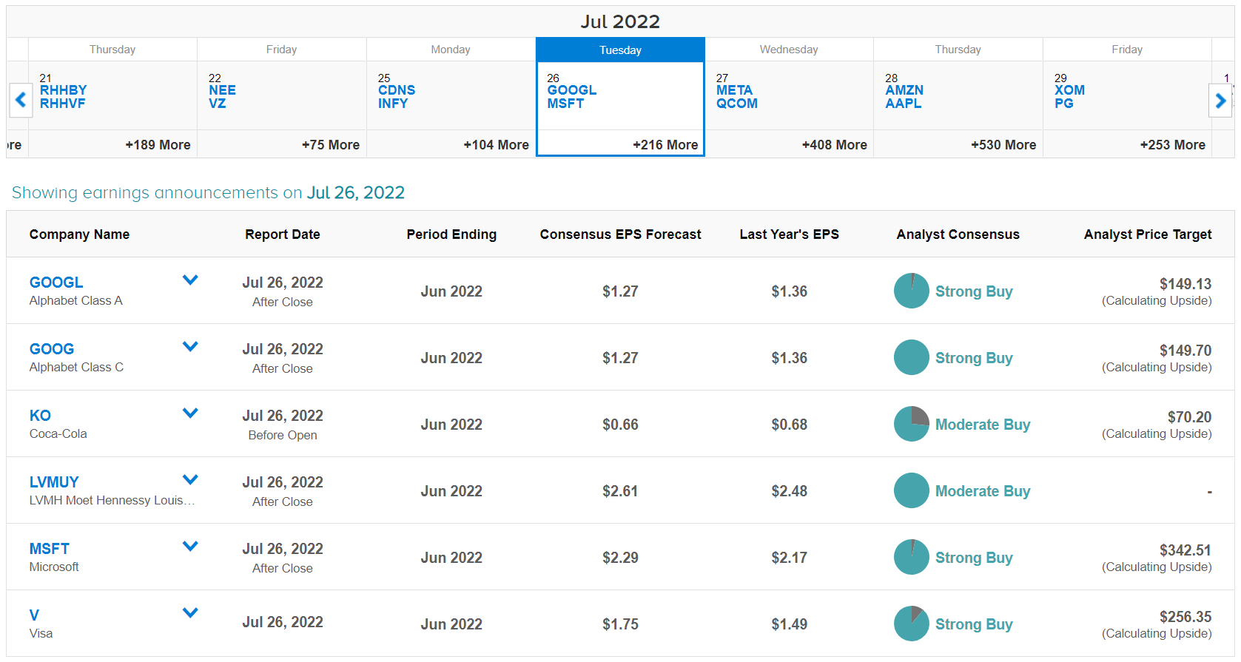1241x662 pixels.
Task: Select the Thursday 21 calendar day
Action: pos(112,97)
